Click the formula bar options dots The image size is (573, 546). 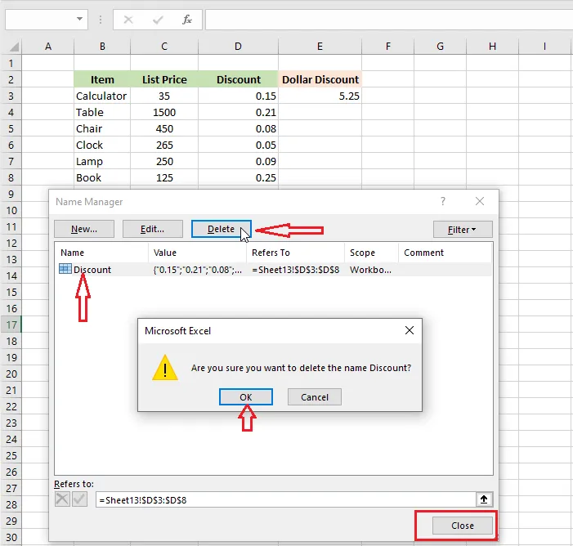(100, 20)
